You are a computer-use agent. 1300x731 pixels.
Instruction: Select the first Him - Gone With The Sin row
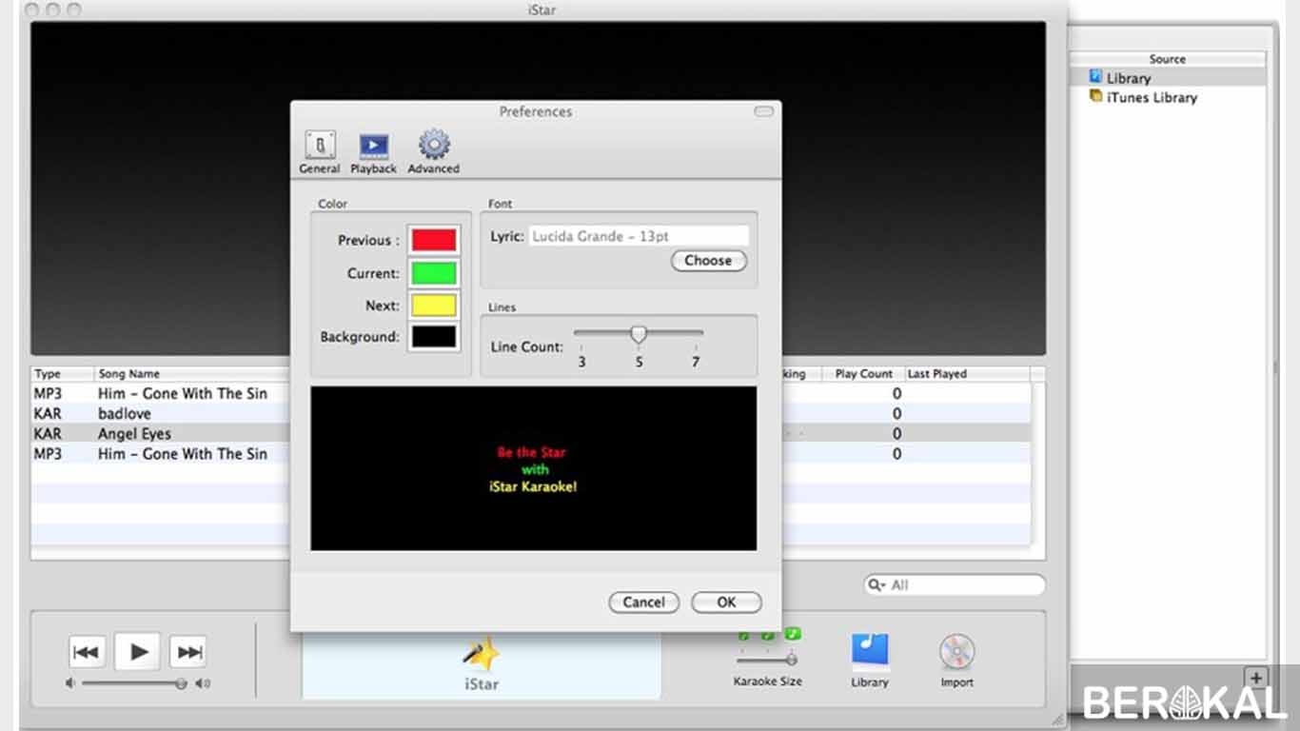coord(531,394)
